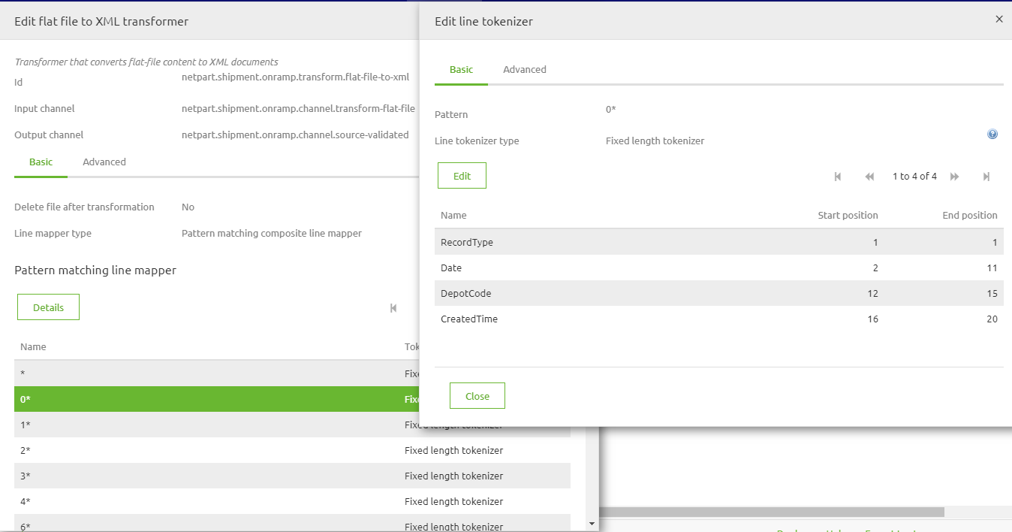Image resolution: width=1012 pixels, height=532 pixels.
Task: Click the next page double-arrow icon
Action: coord(954,177)
